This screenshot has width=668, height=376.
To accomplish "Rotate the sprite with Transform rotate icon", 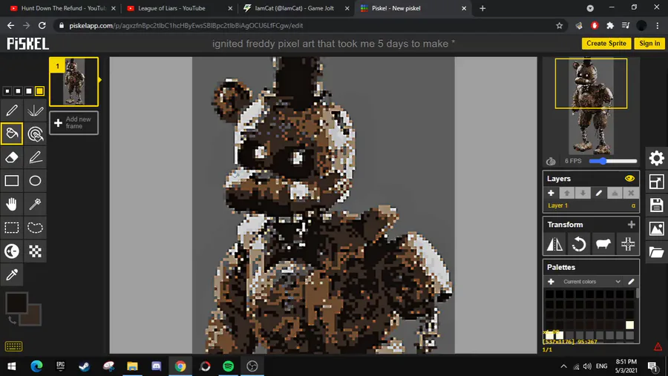I will [x=578, y=244].
